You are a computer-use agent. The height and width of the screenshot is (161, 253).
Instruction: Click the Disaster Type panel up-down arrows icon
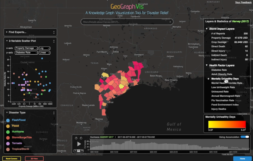click(x=54, y=113)
